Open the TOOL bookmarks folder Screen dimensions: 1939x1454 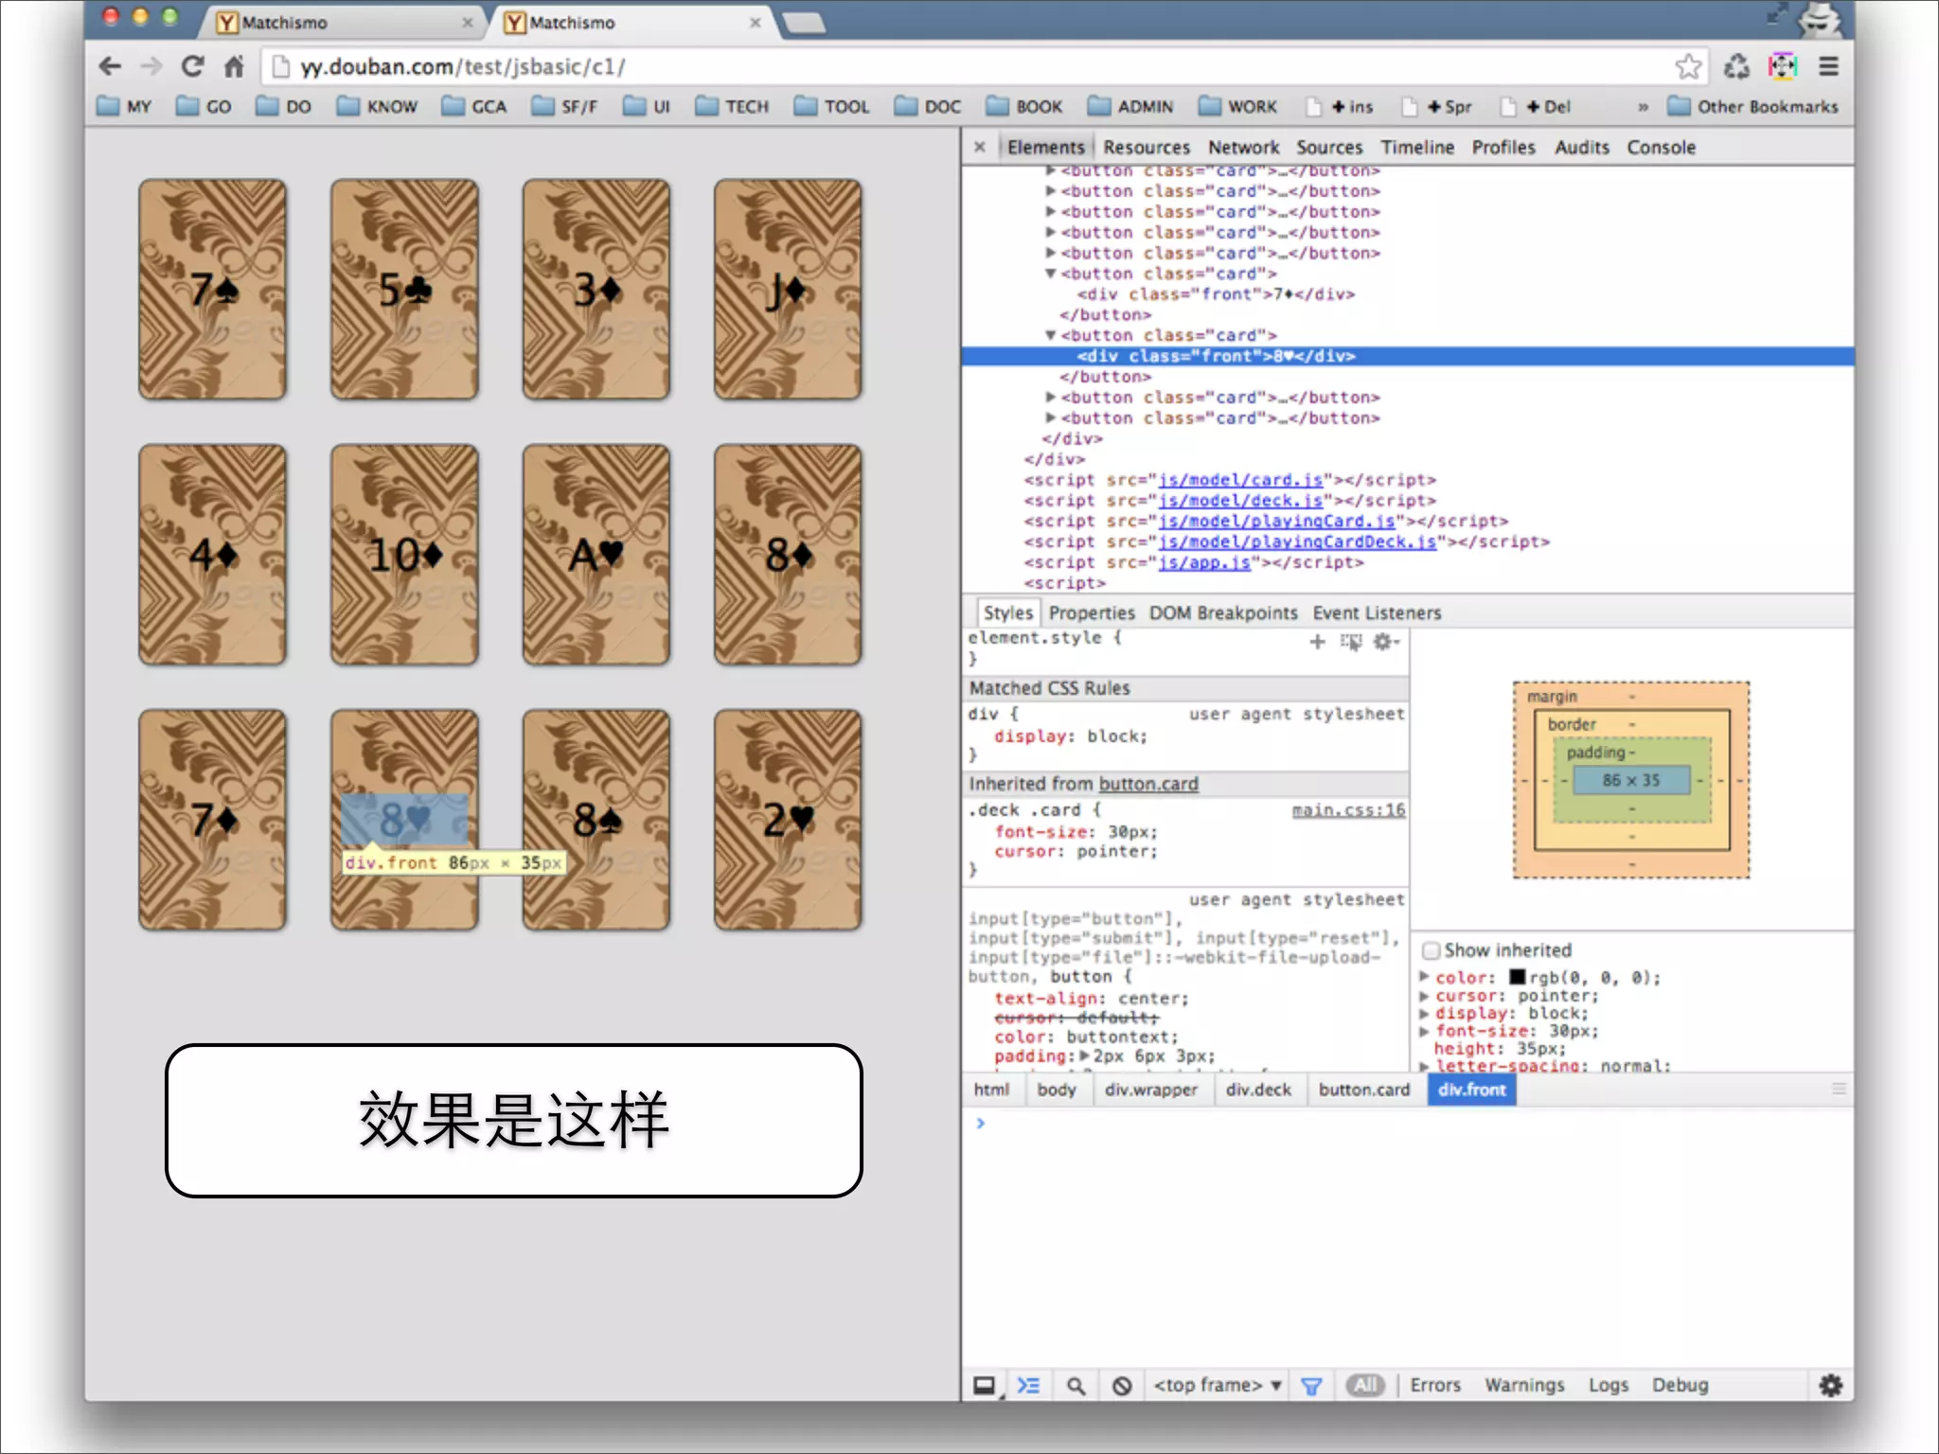point(831,106)
